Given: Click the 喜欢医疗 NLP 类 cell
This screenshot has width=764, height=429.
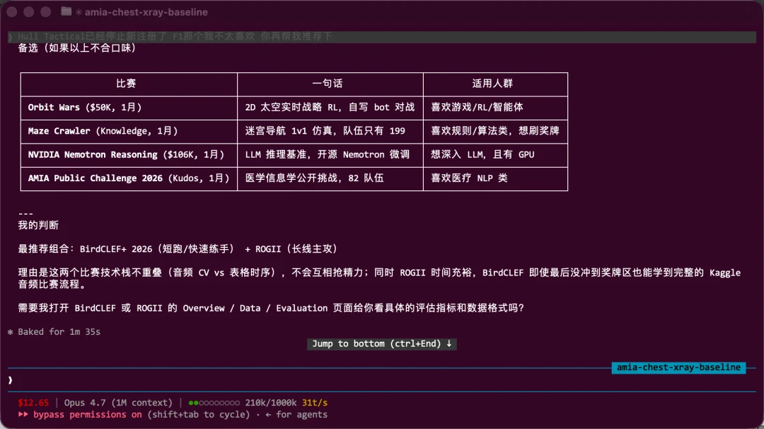Looking at the screenshot, I should (x=495, y=178).
